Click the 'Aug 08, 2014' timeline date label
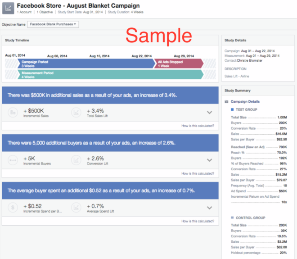Viewport: 297px width, 259px height. [57, 56]
